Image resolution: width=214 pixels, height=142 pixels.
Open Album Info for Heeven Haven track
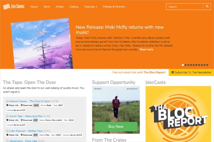[12, 105]
